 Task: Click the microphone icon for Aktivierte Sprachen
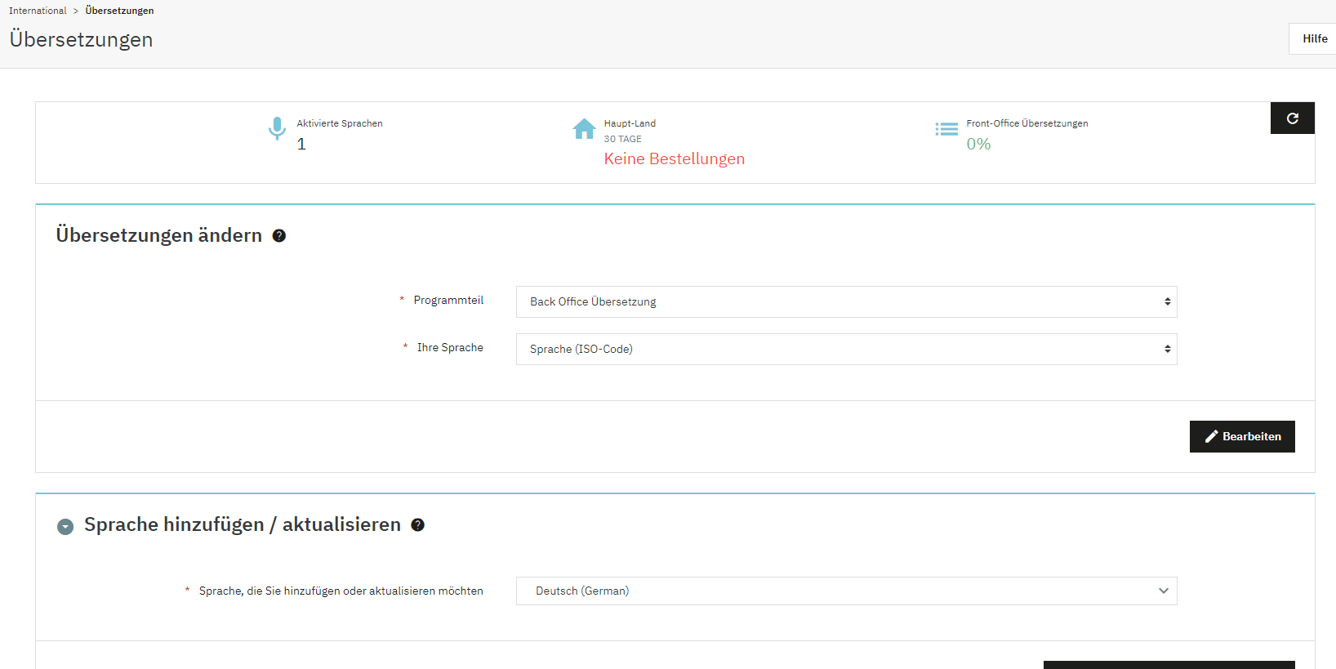[x=277, y=128]
